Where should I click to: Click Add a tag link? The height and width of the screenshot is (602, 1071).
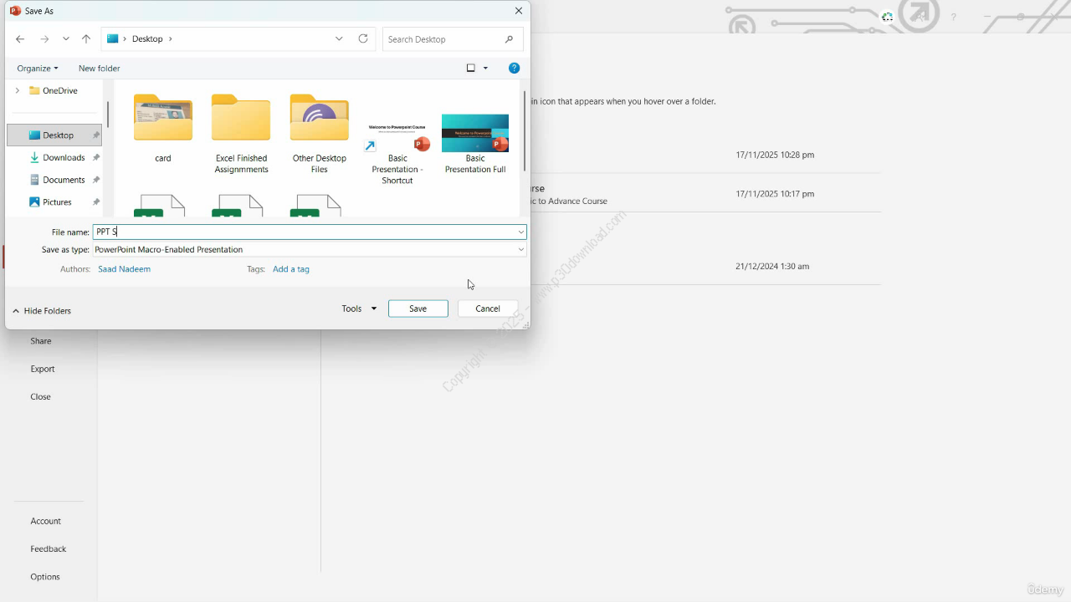point(290,269)
